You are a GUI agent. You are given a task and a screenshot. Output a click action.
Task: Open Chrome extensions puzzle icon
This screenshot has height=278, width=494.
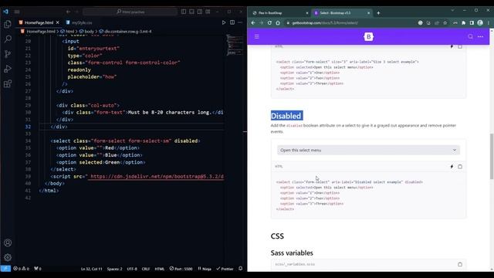point(463,22)
